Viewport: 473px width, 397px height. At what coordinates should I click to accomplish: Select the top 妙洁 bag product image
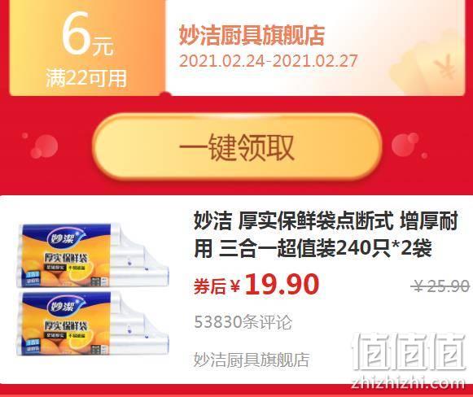pyautogui.click(x=92, y=255)
